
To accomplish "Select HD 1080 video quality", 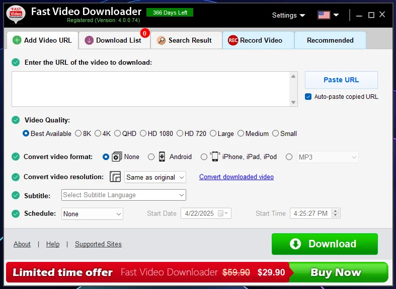I will point(143,133).
